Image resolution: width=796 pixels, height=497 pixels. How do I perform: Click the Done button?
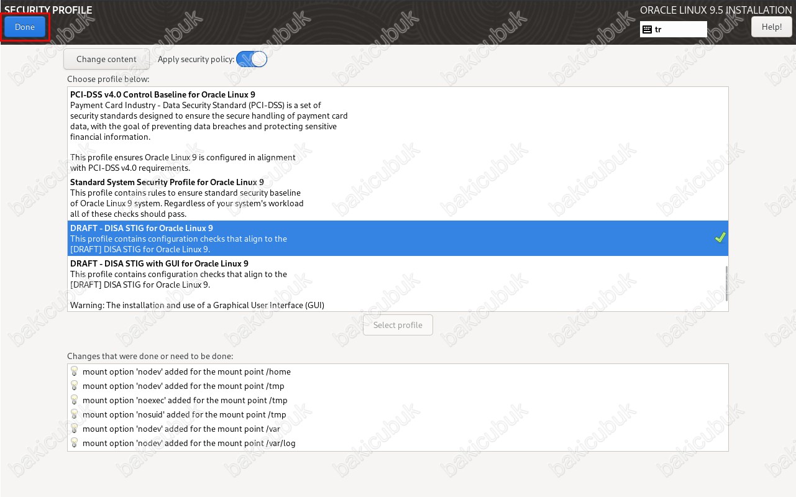[x=25, y=27]
